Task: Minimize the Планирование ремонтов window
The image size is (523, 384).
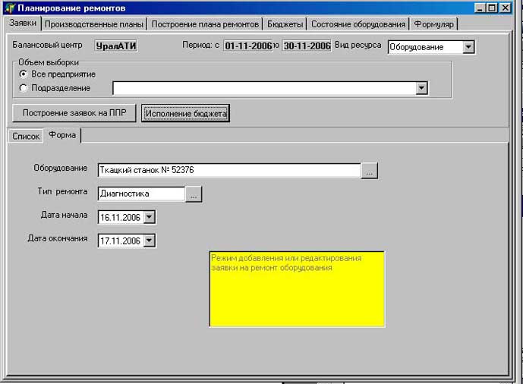Action: tap(480, 8)
